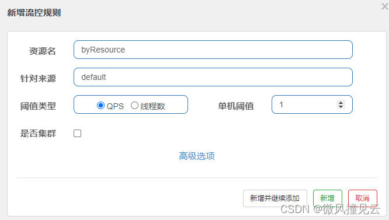389x220 pixels.
Task: Click the red 取消 button
Action: click(363, 198)
